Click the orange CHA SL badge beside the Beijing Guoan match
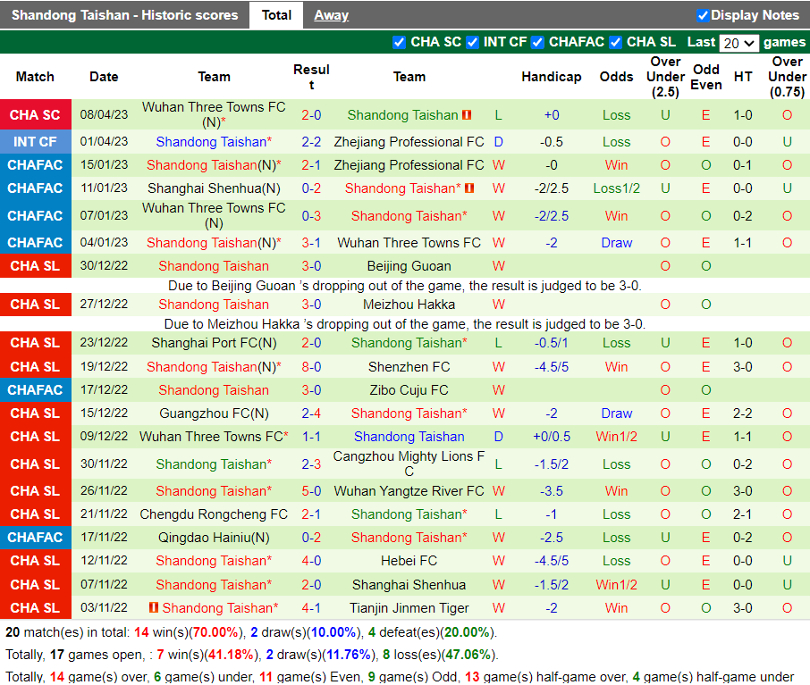The height and width of the screenshot is (685, 810). 35,265
